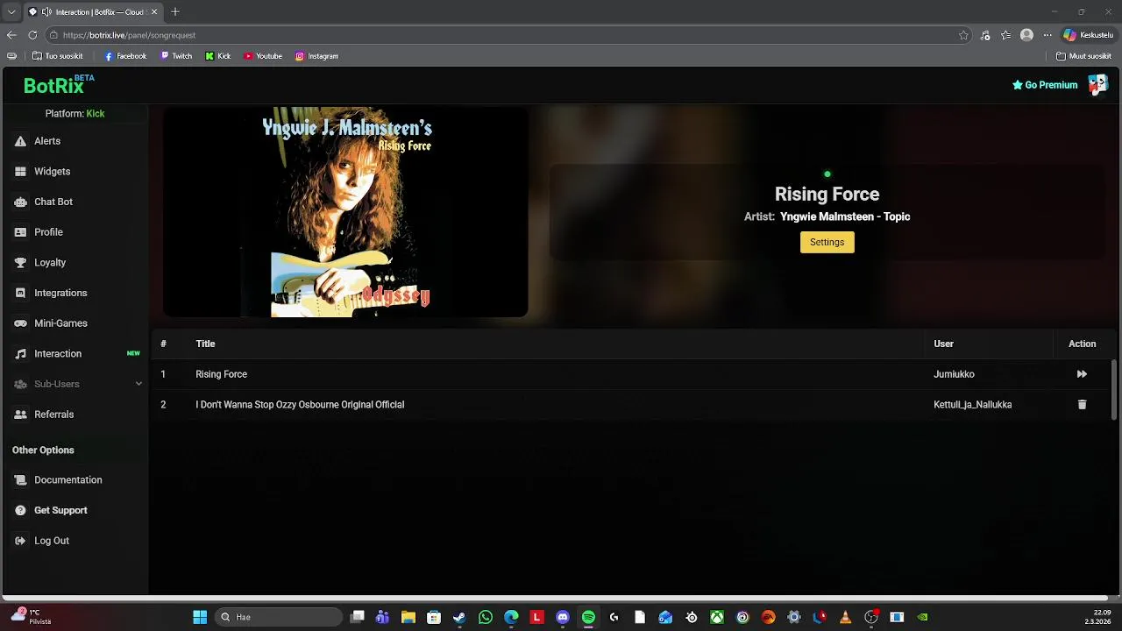Select the I Don't Wanna Stop title text
1122x631 pixels.
pos(300,405)
